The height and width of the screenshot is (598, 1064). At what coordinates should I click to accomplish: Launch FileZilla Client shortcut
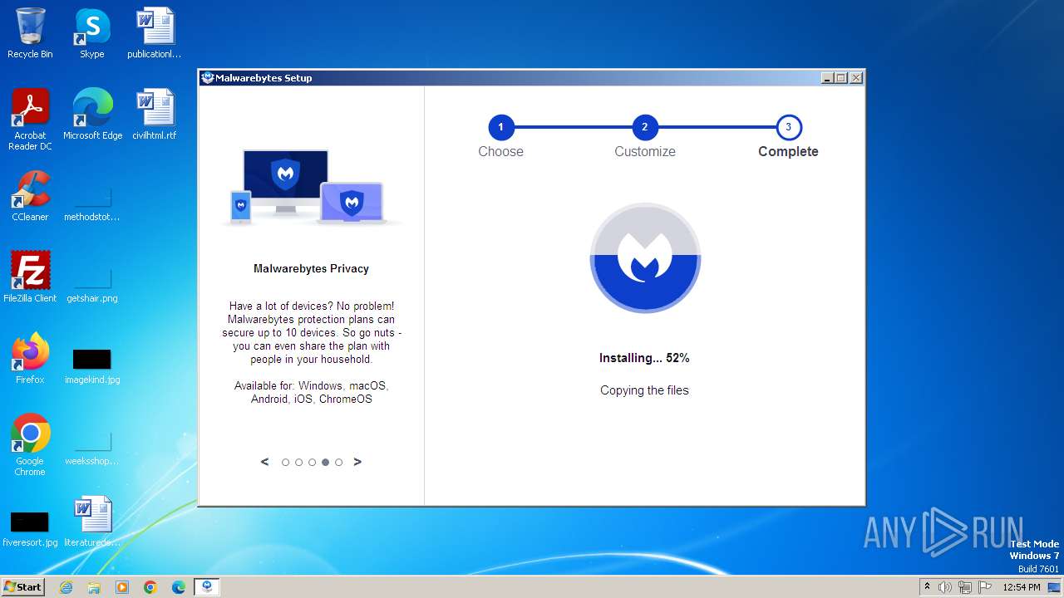tap(30, 277)
